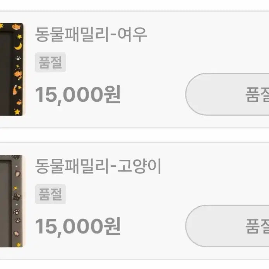
Task: Click the 15,000원 price of the cat product
Action: pos(78,227)
